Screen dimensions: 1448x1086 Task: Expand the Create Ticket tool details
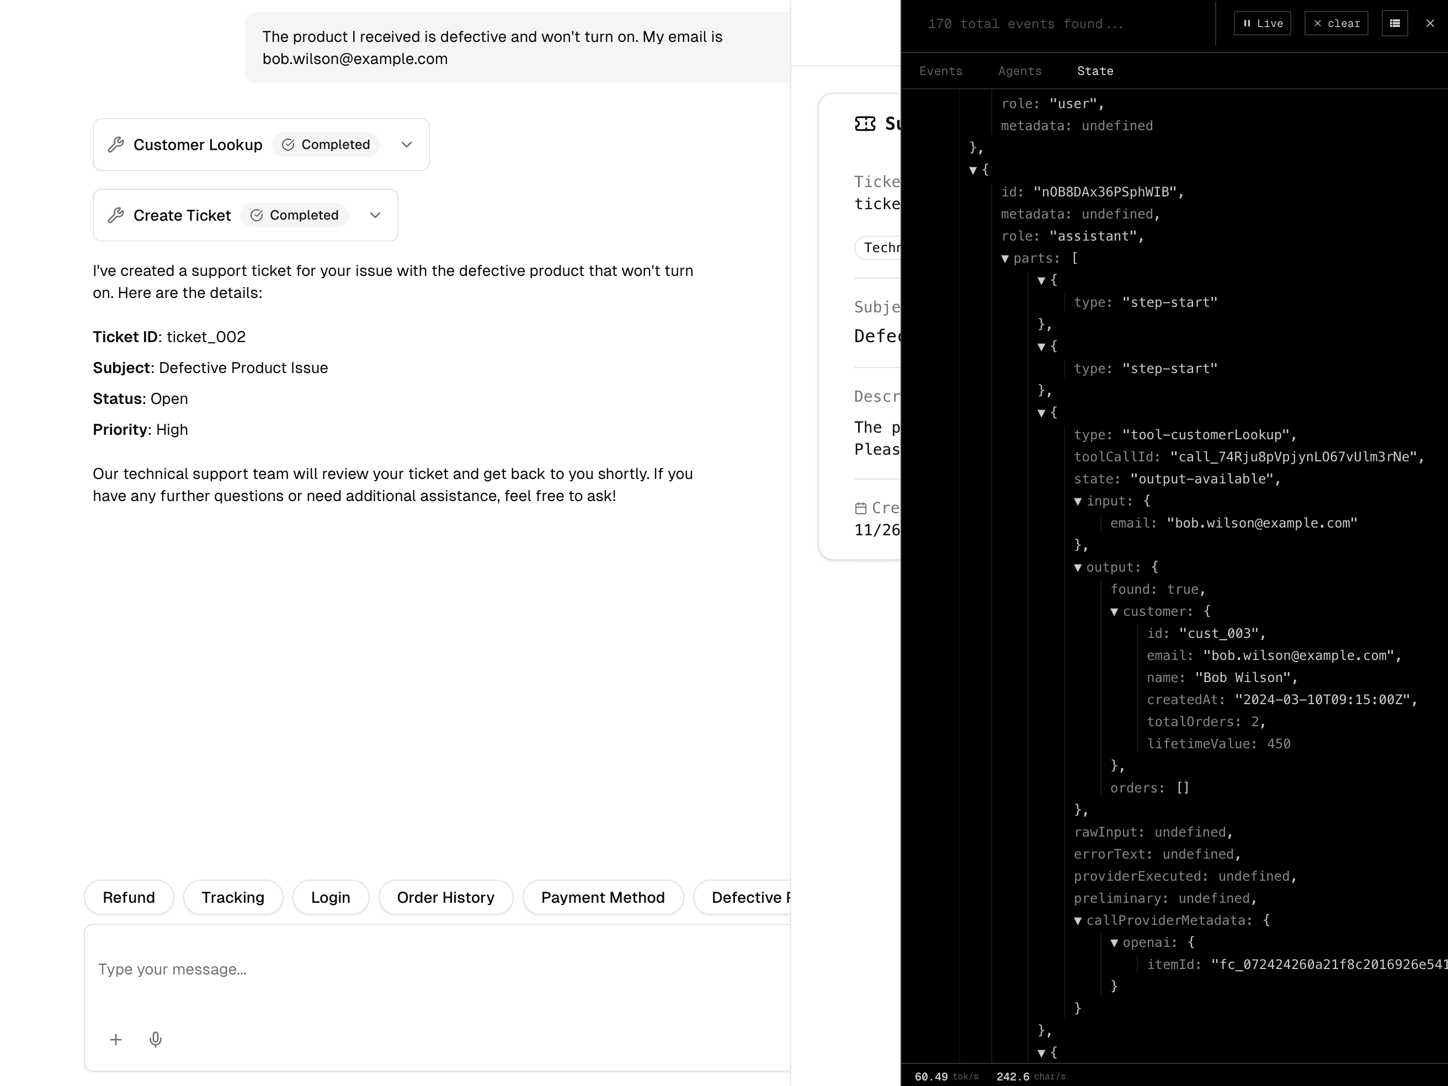click(375, 215)
